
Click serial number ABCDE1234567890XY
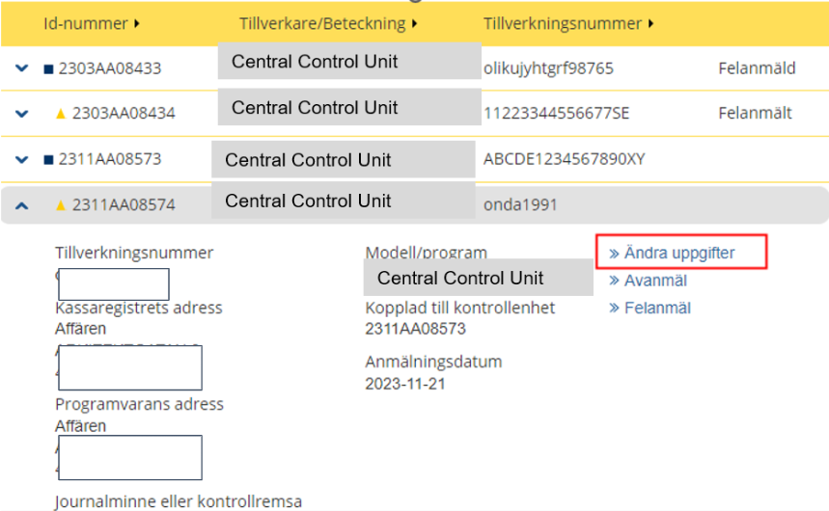[x=564, y=159]
